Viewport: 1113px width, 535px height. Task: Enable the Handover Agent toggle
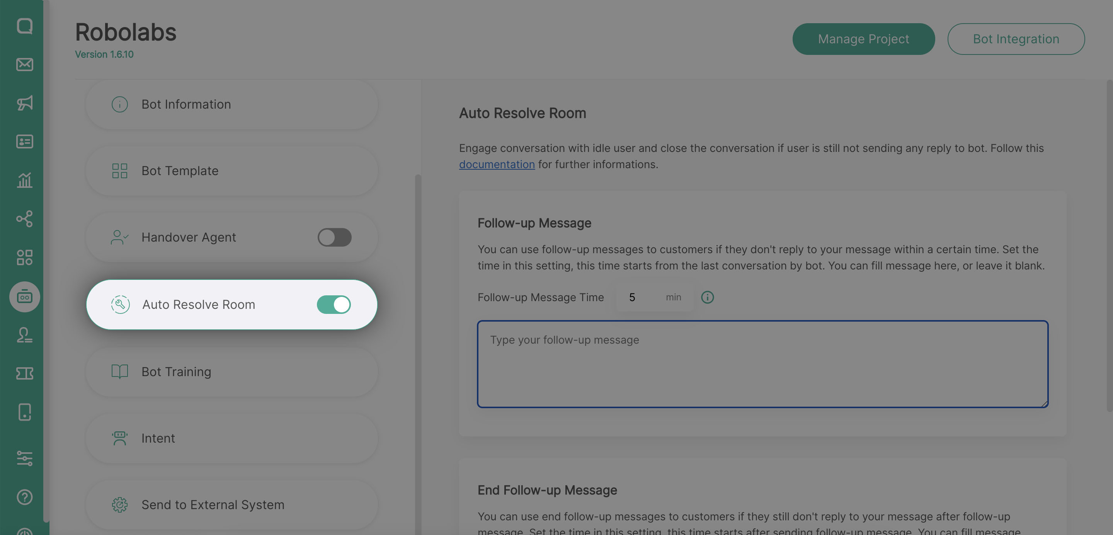[334, 237]
